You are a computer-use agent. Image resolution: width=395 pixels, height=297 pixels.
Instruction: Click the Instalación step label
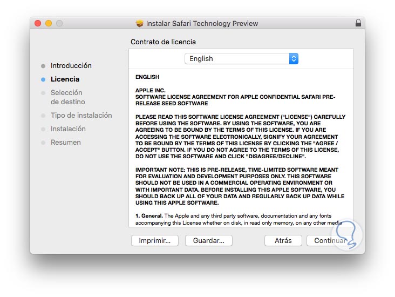(68, 129)
